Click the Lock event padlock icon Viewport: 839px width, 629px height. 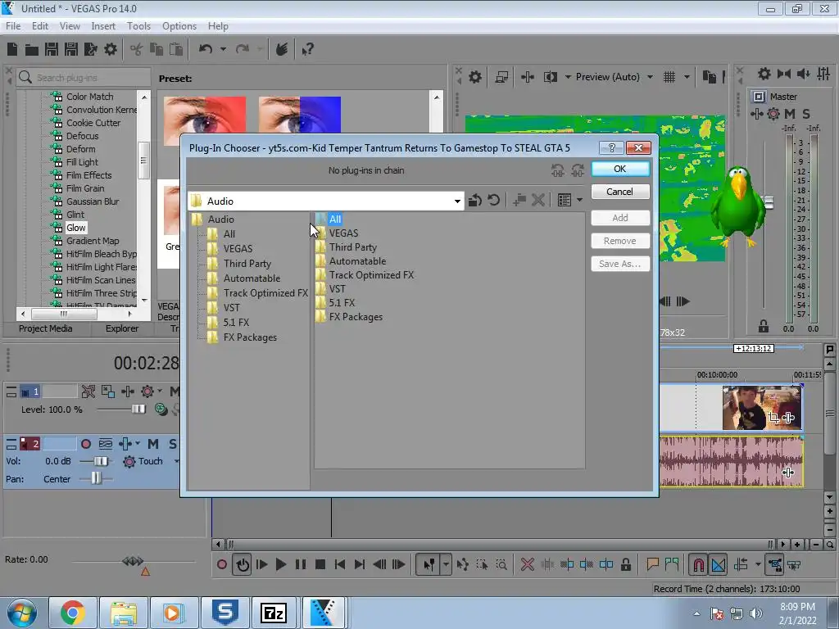(625, 564)
